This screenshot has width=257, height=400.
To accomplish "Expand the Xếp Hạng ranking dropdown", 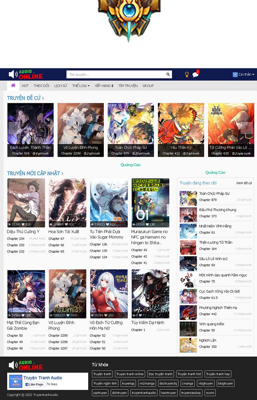I will click(x=104, y=86).
